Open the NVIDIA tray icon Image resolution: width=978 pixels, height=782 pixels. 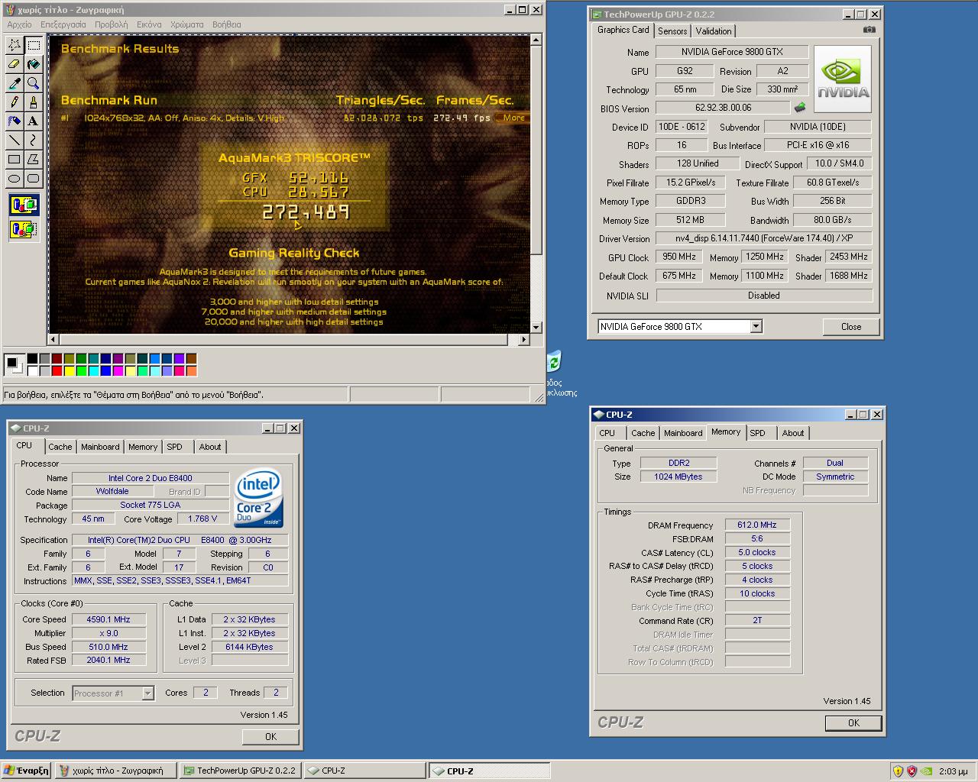tap(925, 771)
